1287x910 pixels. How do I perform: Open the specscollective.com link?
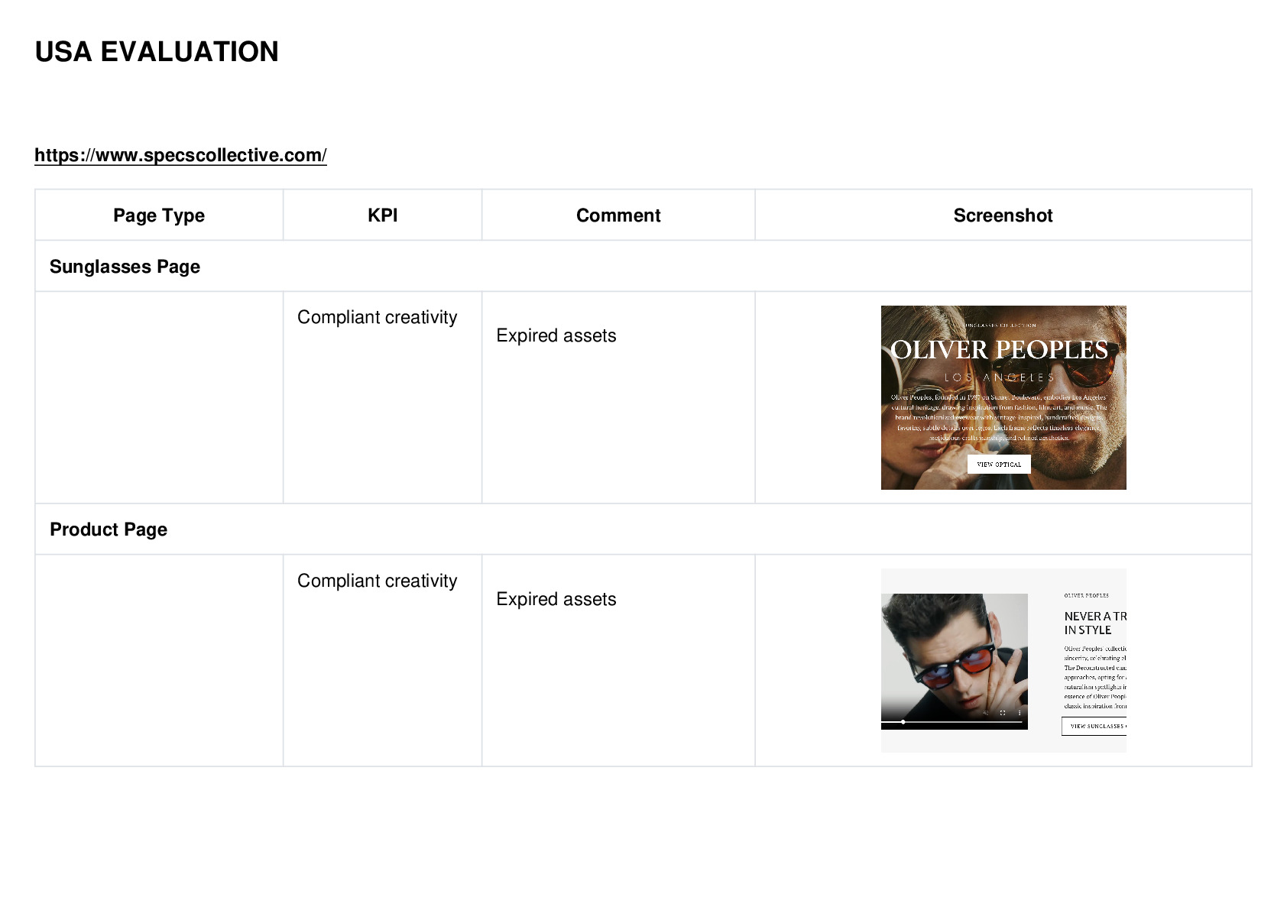pyautogui.click(x=180, y=155)
